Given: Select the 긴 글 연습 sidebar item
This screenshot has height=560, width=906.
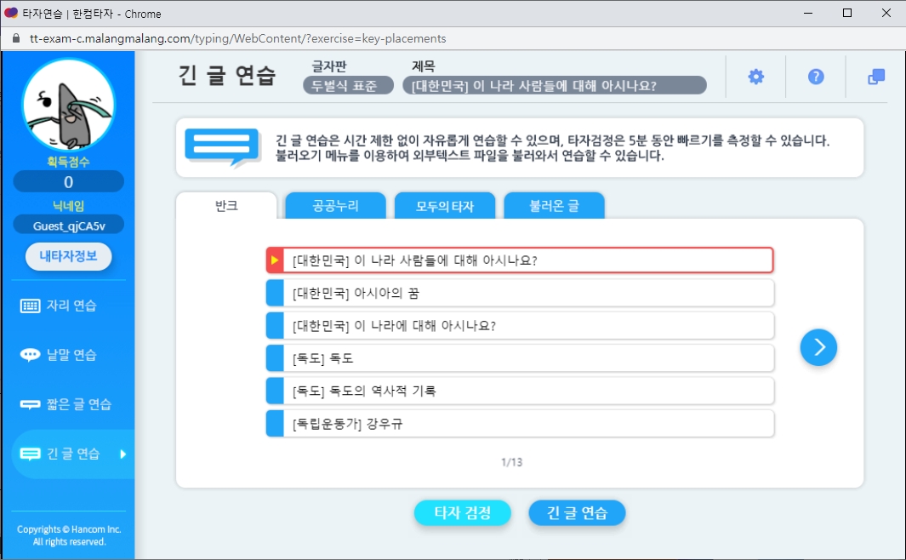Looking at the screenshot, I should pyautogui.click(x=68, y=454).
